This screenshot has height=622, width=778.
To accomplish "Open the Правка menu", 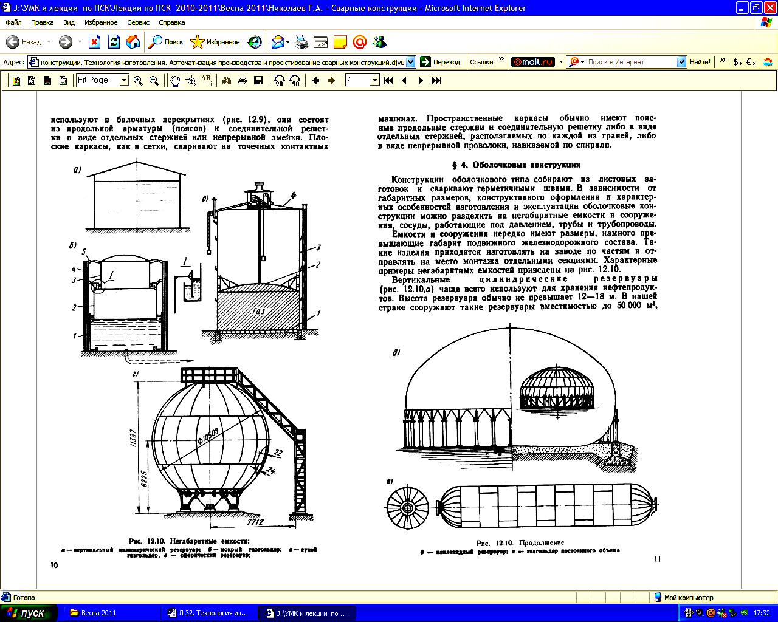I will 42,22.
